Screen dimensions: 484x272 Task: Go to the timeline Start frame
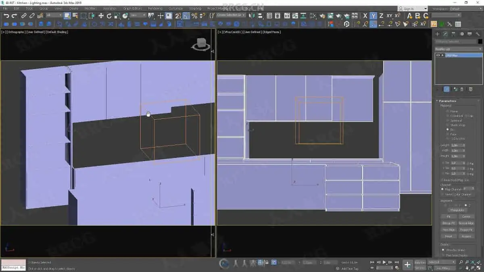[x=372, y=262]
